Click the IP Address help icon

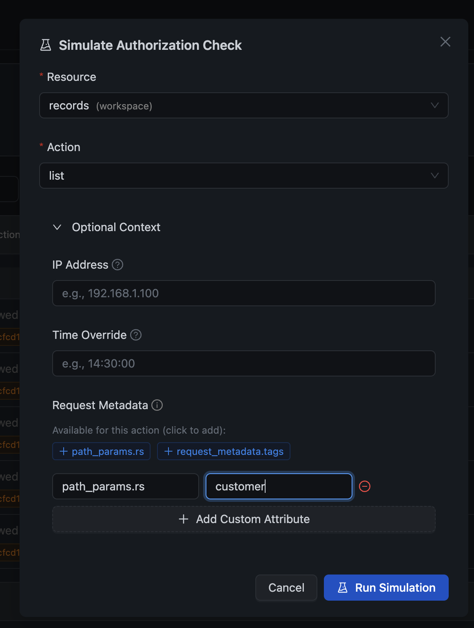(117, 265)
